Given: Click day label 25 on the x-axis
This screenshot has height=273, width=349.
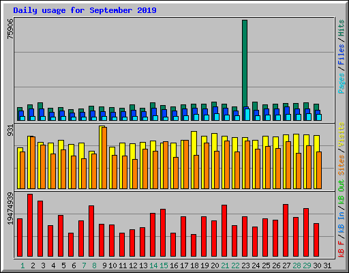Looking at the screenshot, I should point(266,265).
